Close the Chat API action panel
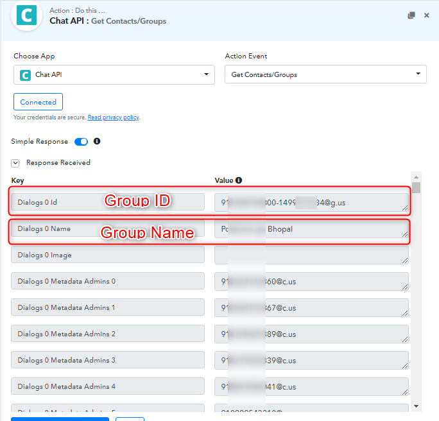This screenshot has width=439, height=421. click(x=426, y=15)
